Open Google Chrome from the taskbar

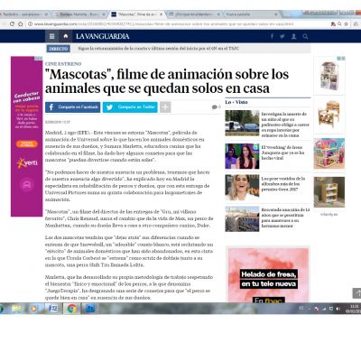[71, 309]
